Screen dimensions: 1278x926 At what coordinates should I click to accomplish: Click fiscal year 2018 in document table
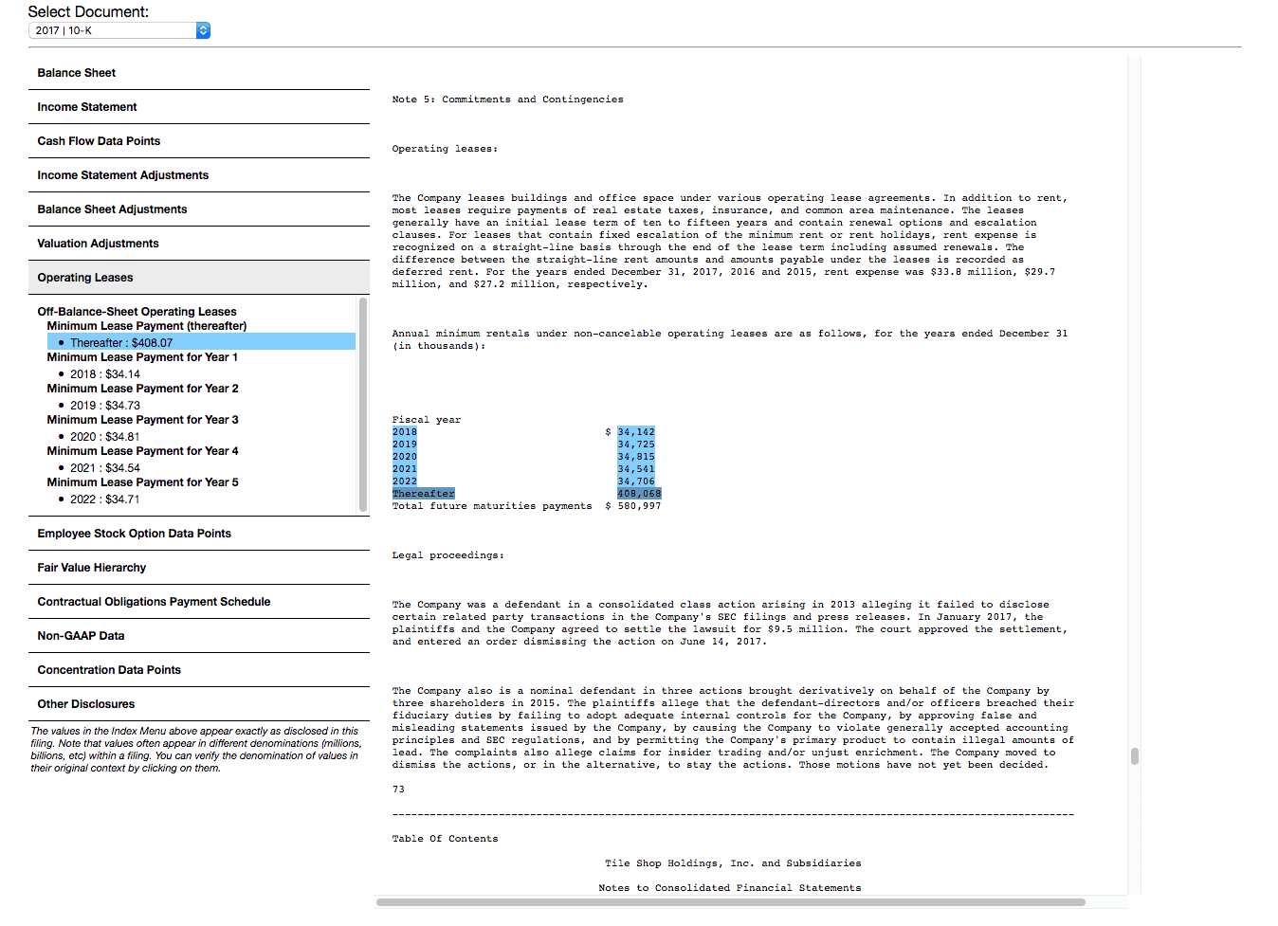point(405,432)
